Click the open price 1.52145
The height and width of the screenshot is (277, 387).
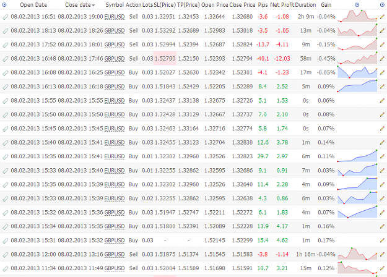[214, 241]
